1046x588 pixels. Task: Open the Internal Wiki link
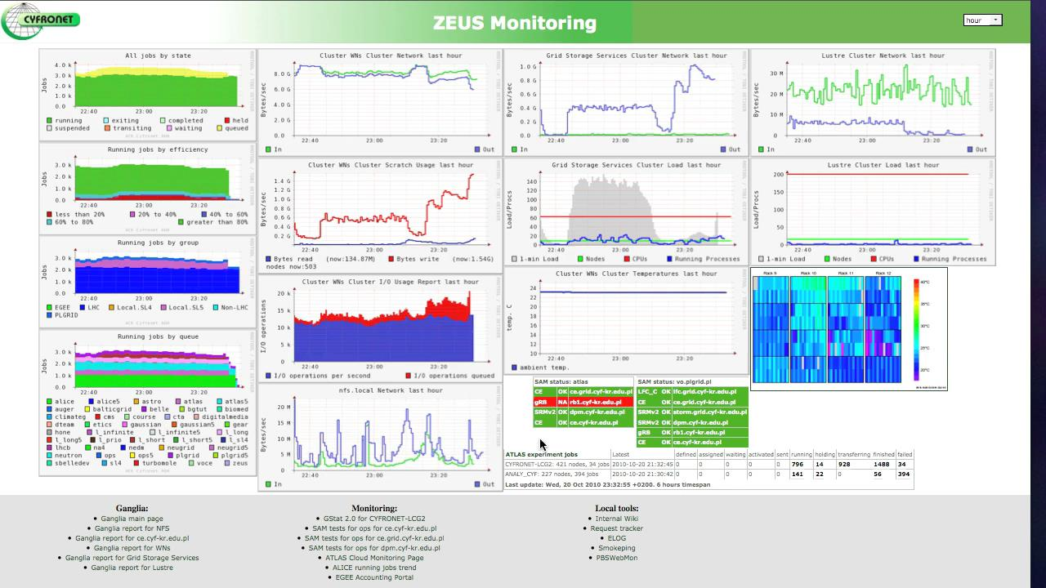click(x=617, y=519)
